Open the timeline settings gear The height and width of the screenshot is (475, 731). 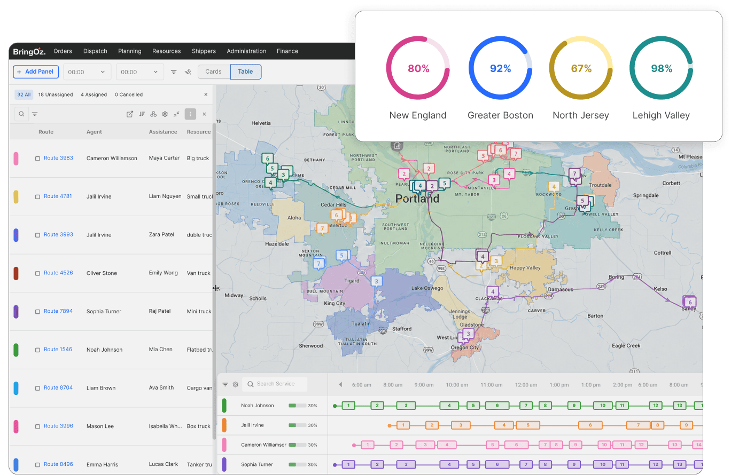click(235, 384)
